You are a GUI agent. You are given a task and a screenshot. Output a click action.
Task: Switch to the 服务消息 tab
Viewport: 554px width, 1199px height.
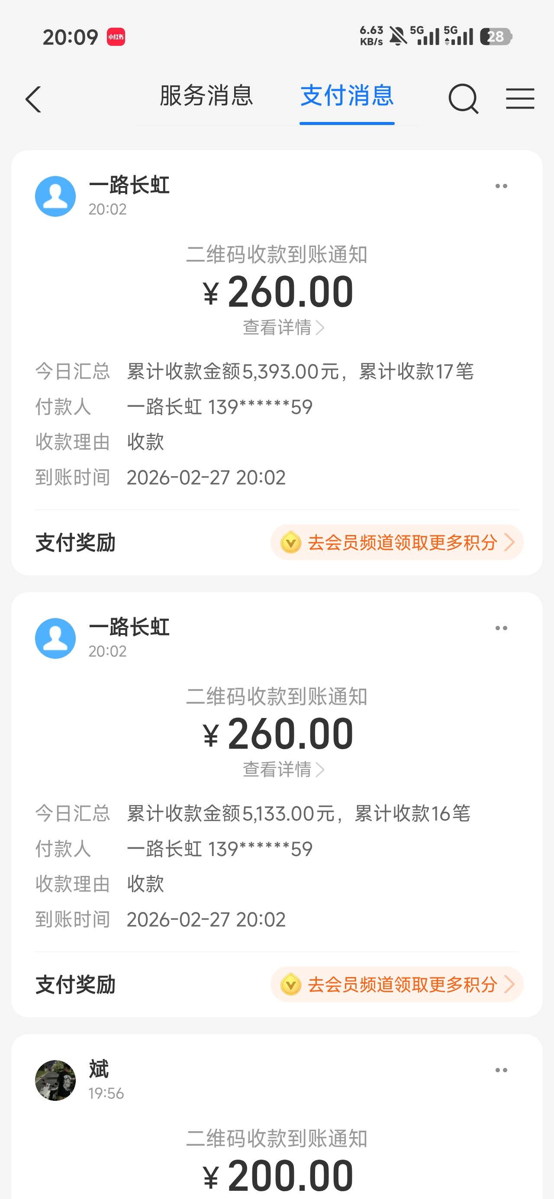206,96
